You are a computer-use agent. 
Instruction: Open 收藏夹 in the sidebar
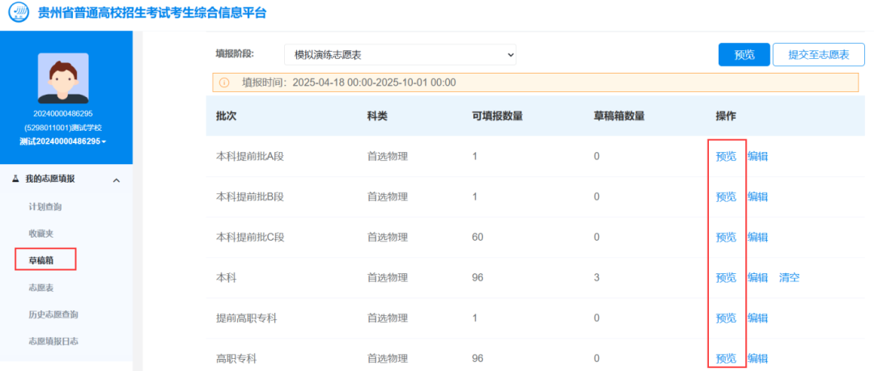click(x=41, y=234)
